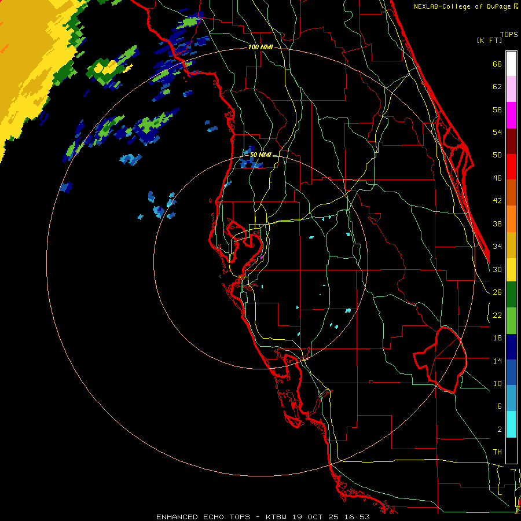Pick the light green legend swatch
Screen dimensions: 521x521
click(511, 321)
